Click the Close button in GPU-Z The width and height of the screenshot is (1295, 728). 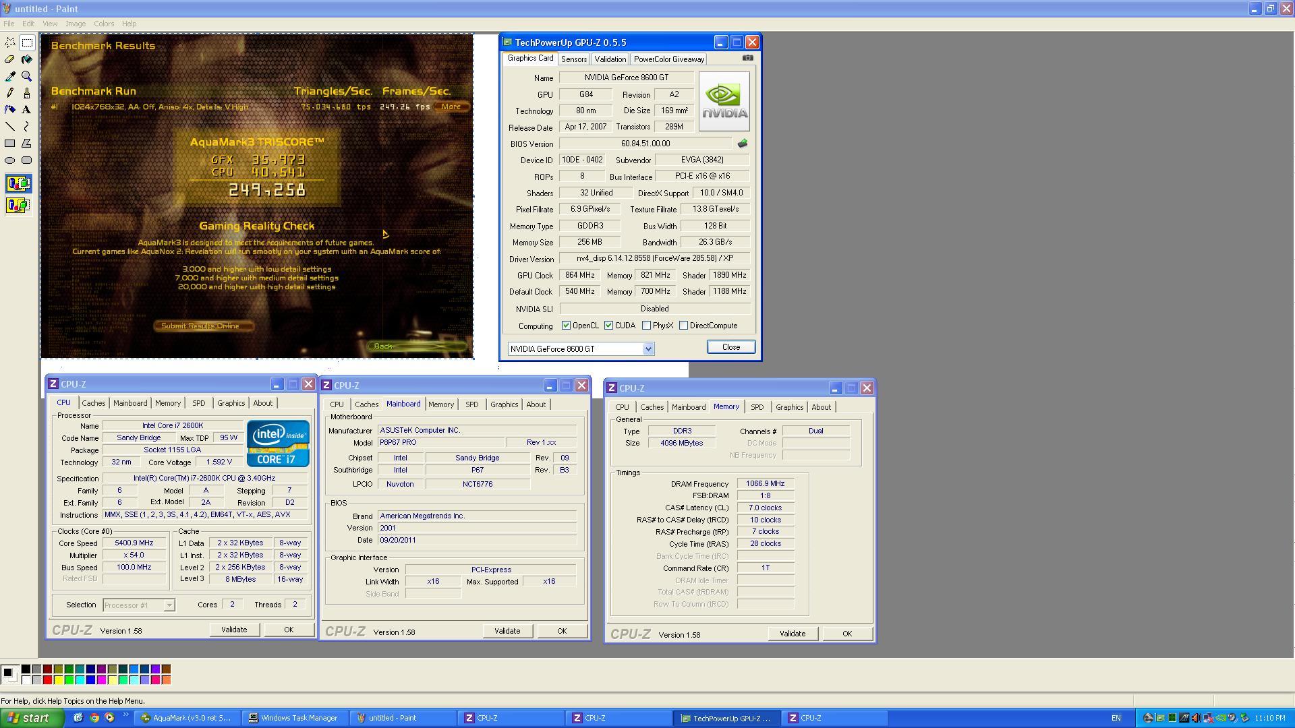click(731, 347)
